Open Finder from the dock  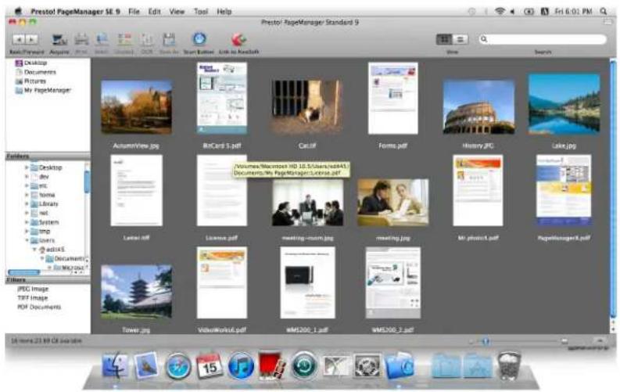[x=115, y=366]
